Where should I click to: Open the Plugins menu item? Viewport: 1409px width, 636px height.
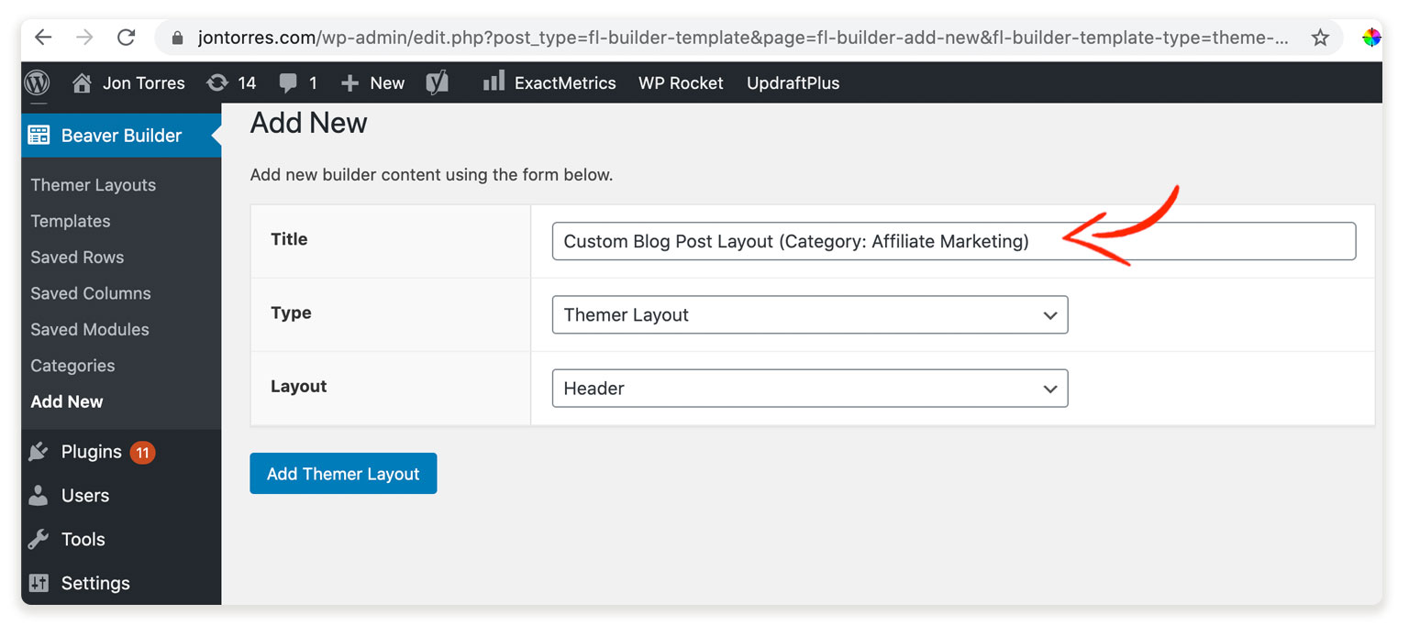pyautogui.click(x=92, y=452)
